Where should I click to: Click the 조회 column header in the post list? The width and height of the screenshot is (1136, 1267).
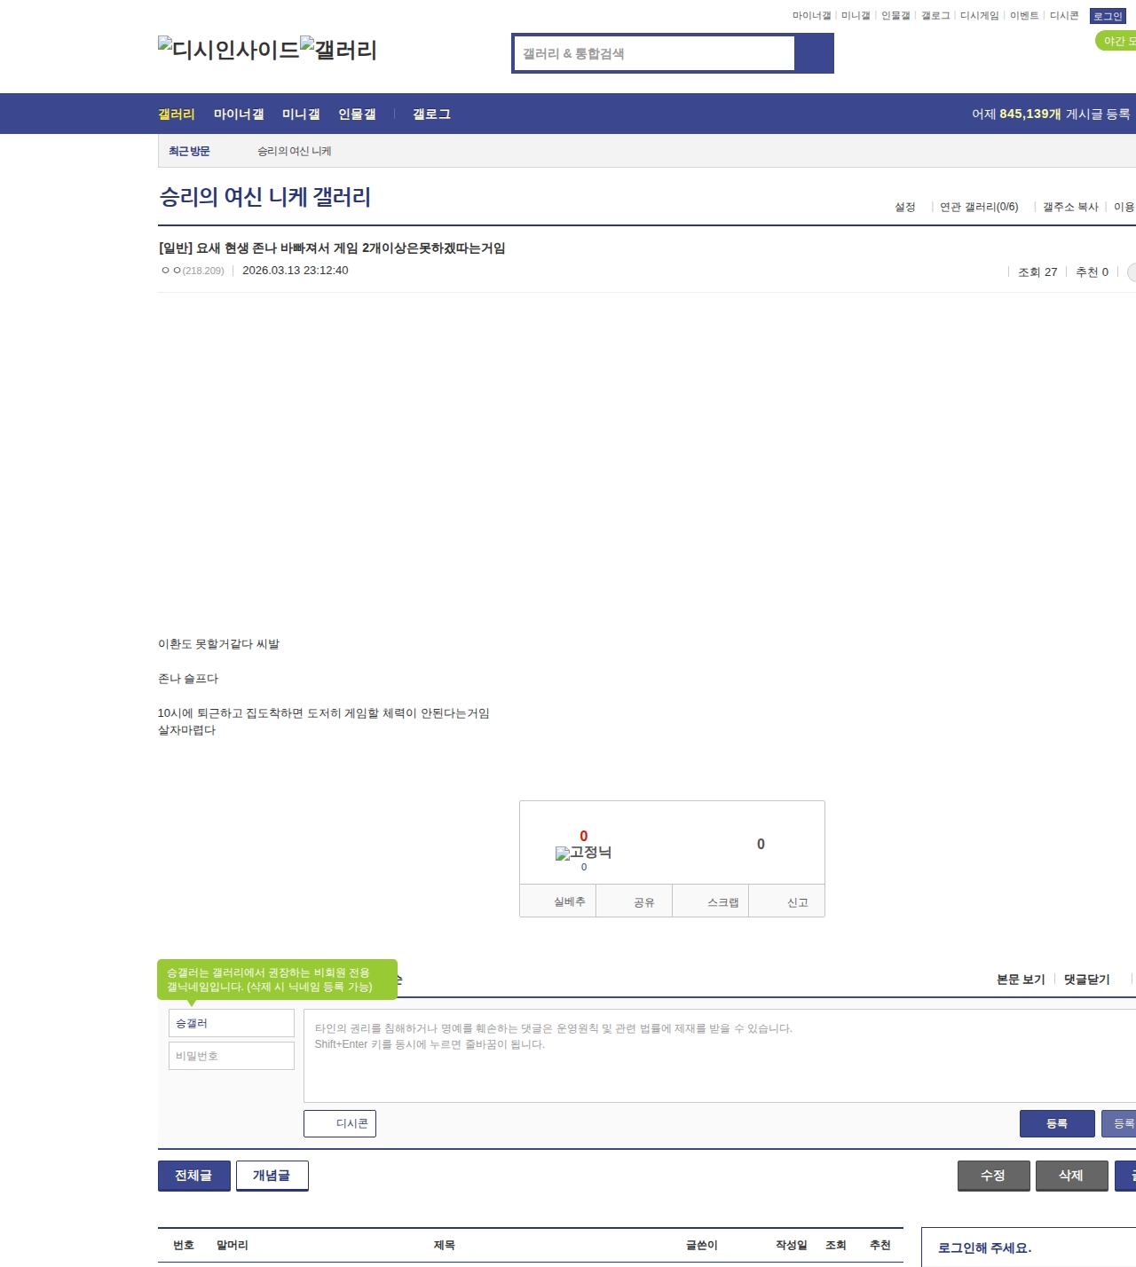pos(836,1246)
